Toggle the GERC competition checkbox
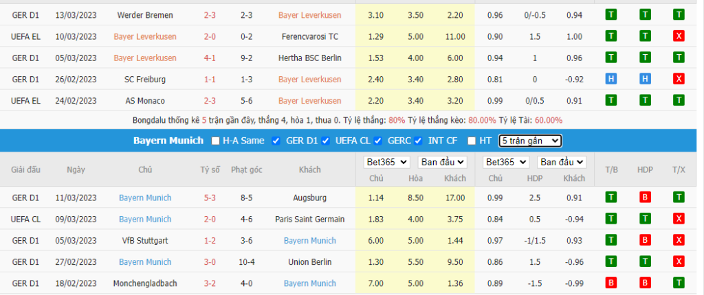 378,141
